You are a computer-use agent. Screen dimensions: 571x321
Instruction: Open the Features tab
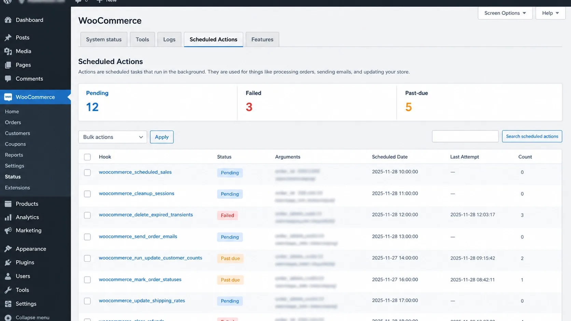(262, 40)
